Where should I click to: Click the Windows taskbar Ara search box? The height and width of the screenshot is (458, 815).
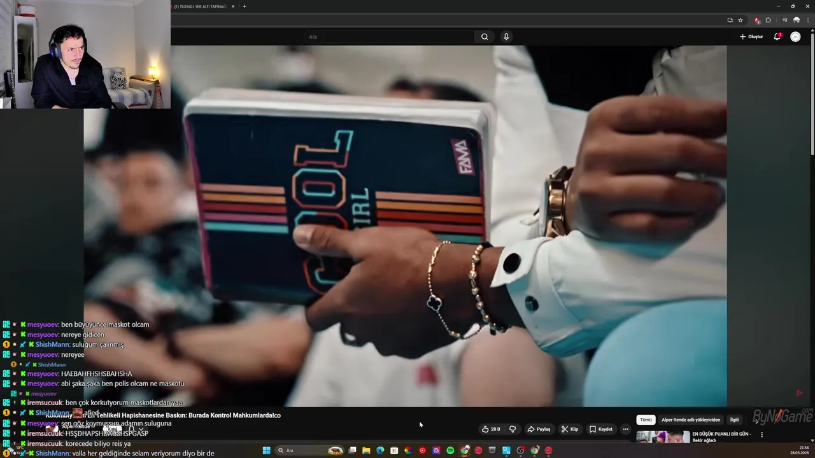[310, 450]
